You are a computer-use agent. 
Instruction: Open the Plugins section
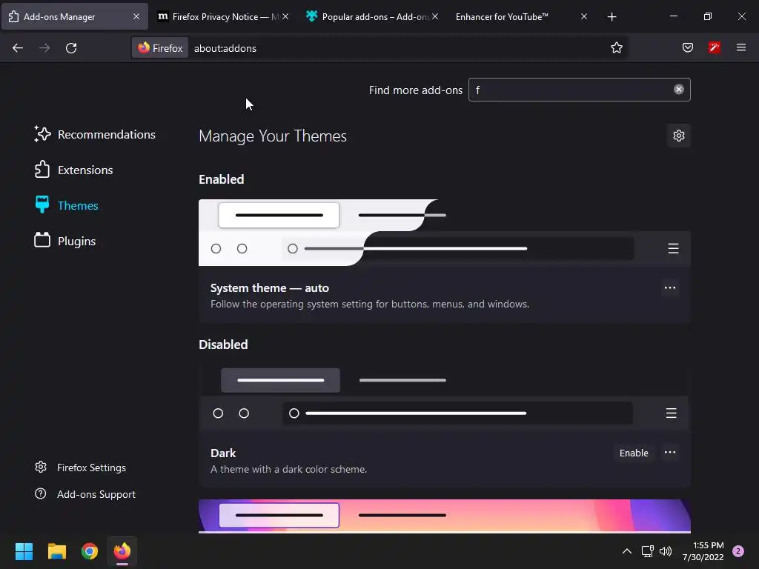tap(65, 241)
